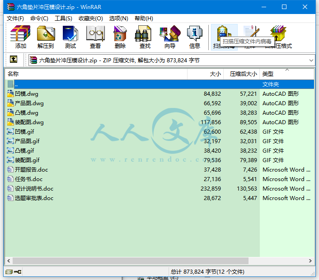Click the Delete (删除) toolbar icon
Viewport: 319px width, 280px height.
120,33
